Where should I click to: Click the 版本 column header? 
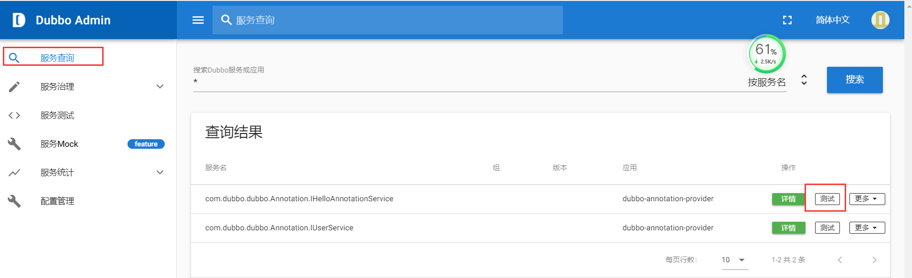pyautogui.click(x=560, y=168)
